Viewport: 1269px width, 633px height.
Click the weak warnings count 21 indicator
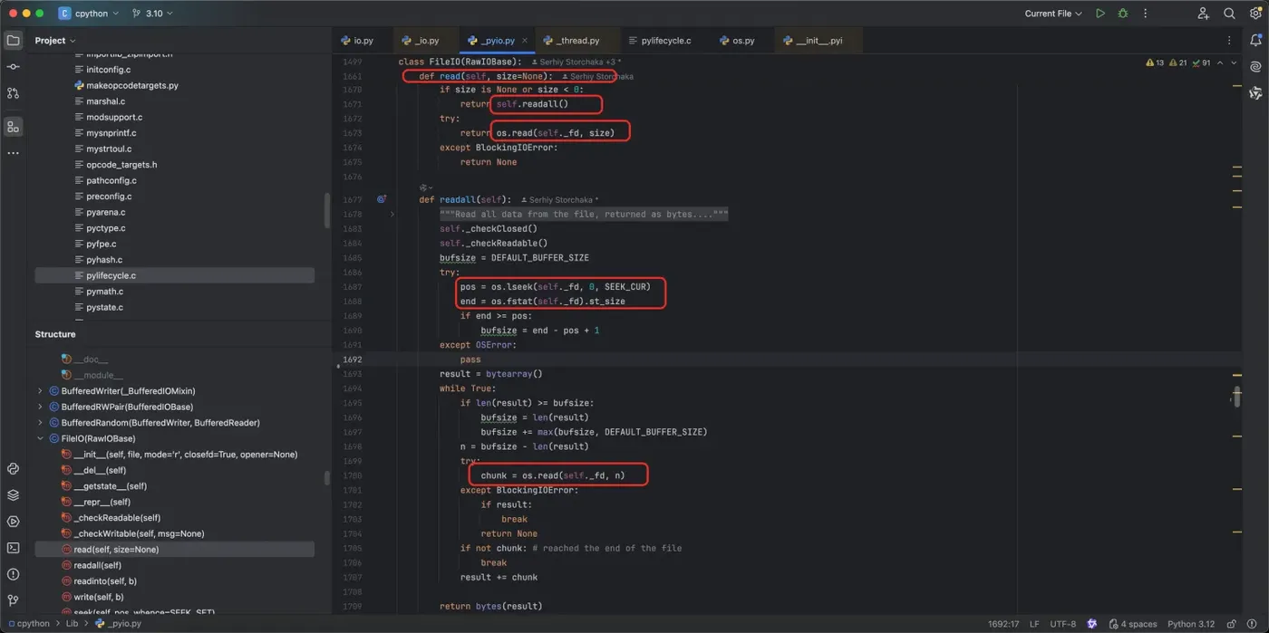(1177, 63)
